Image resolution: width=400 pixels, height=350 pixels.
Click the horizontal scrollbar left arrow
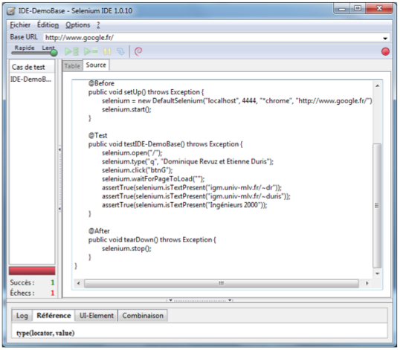[78, 283]
